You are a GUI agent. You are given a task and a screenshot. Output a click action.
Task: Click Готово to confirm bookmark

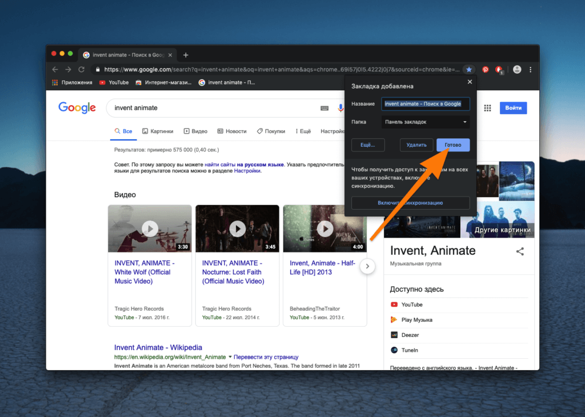(453, 145)
